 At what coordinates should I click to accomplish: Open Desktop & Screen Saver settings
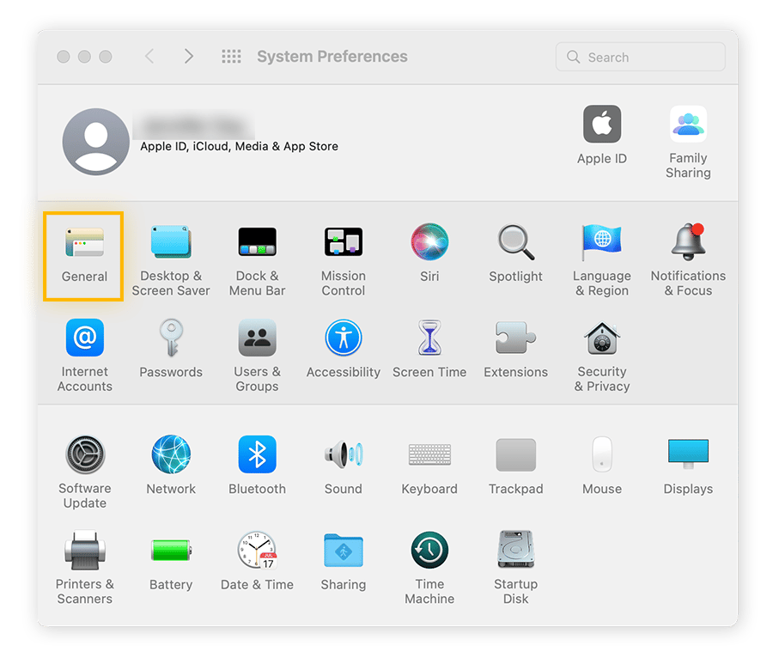171,244
